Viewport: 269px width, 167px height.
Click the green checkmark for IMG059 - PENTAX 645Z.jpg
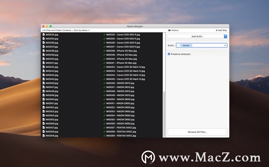tap(104, 136)
